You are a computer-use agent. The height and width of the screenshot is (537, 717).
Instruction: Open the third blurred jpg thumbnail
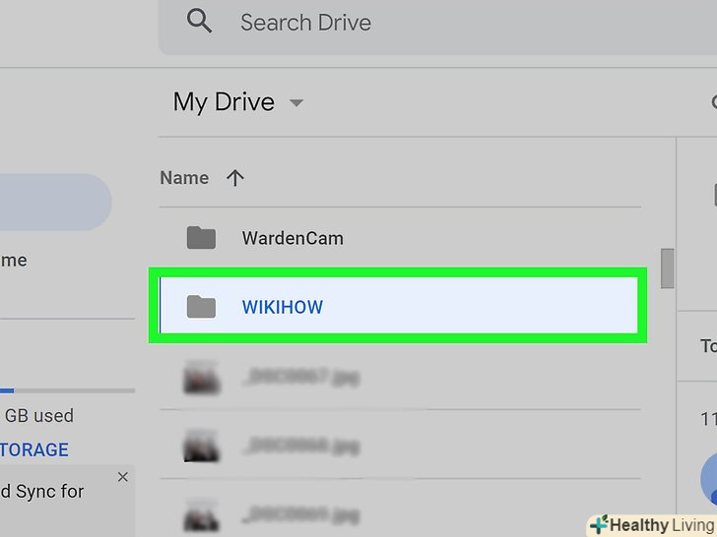point(202,514)
